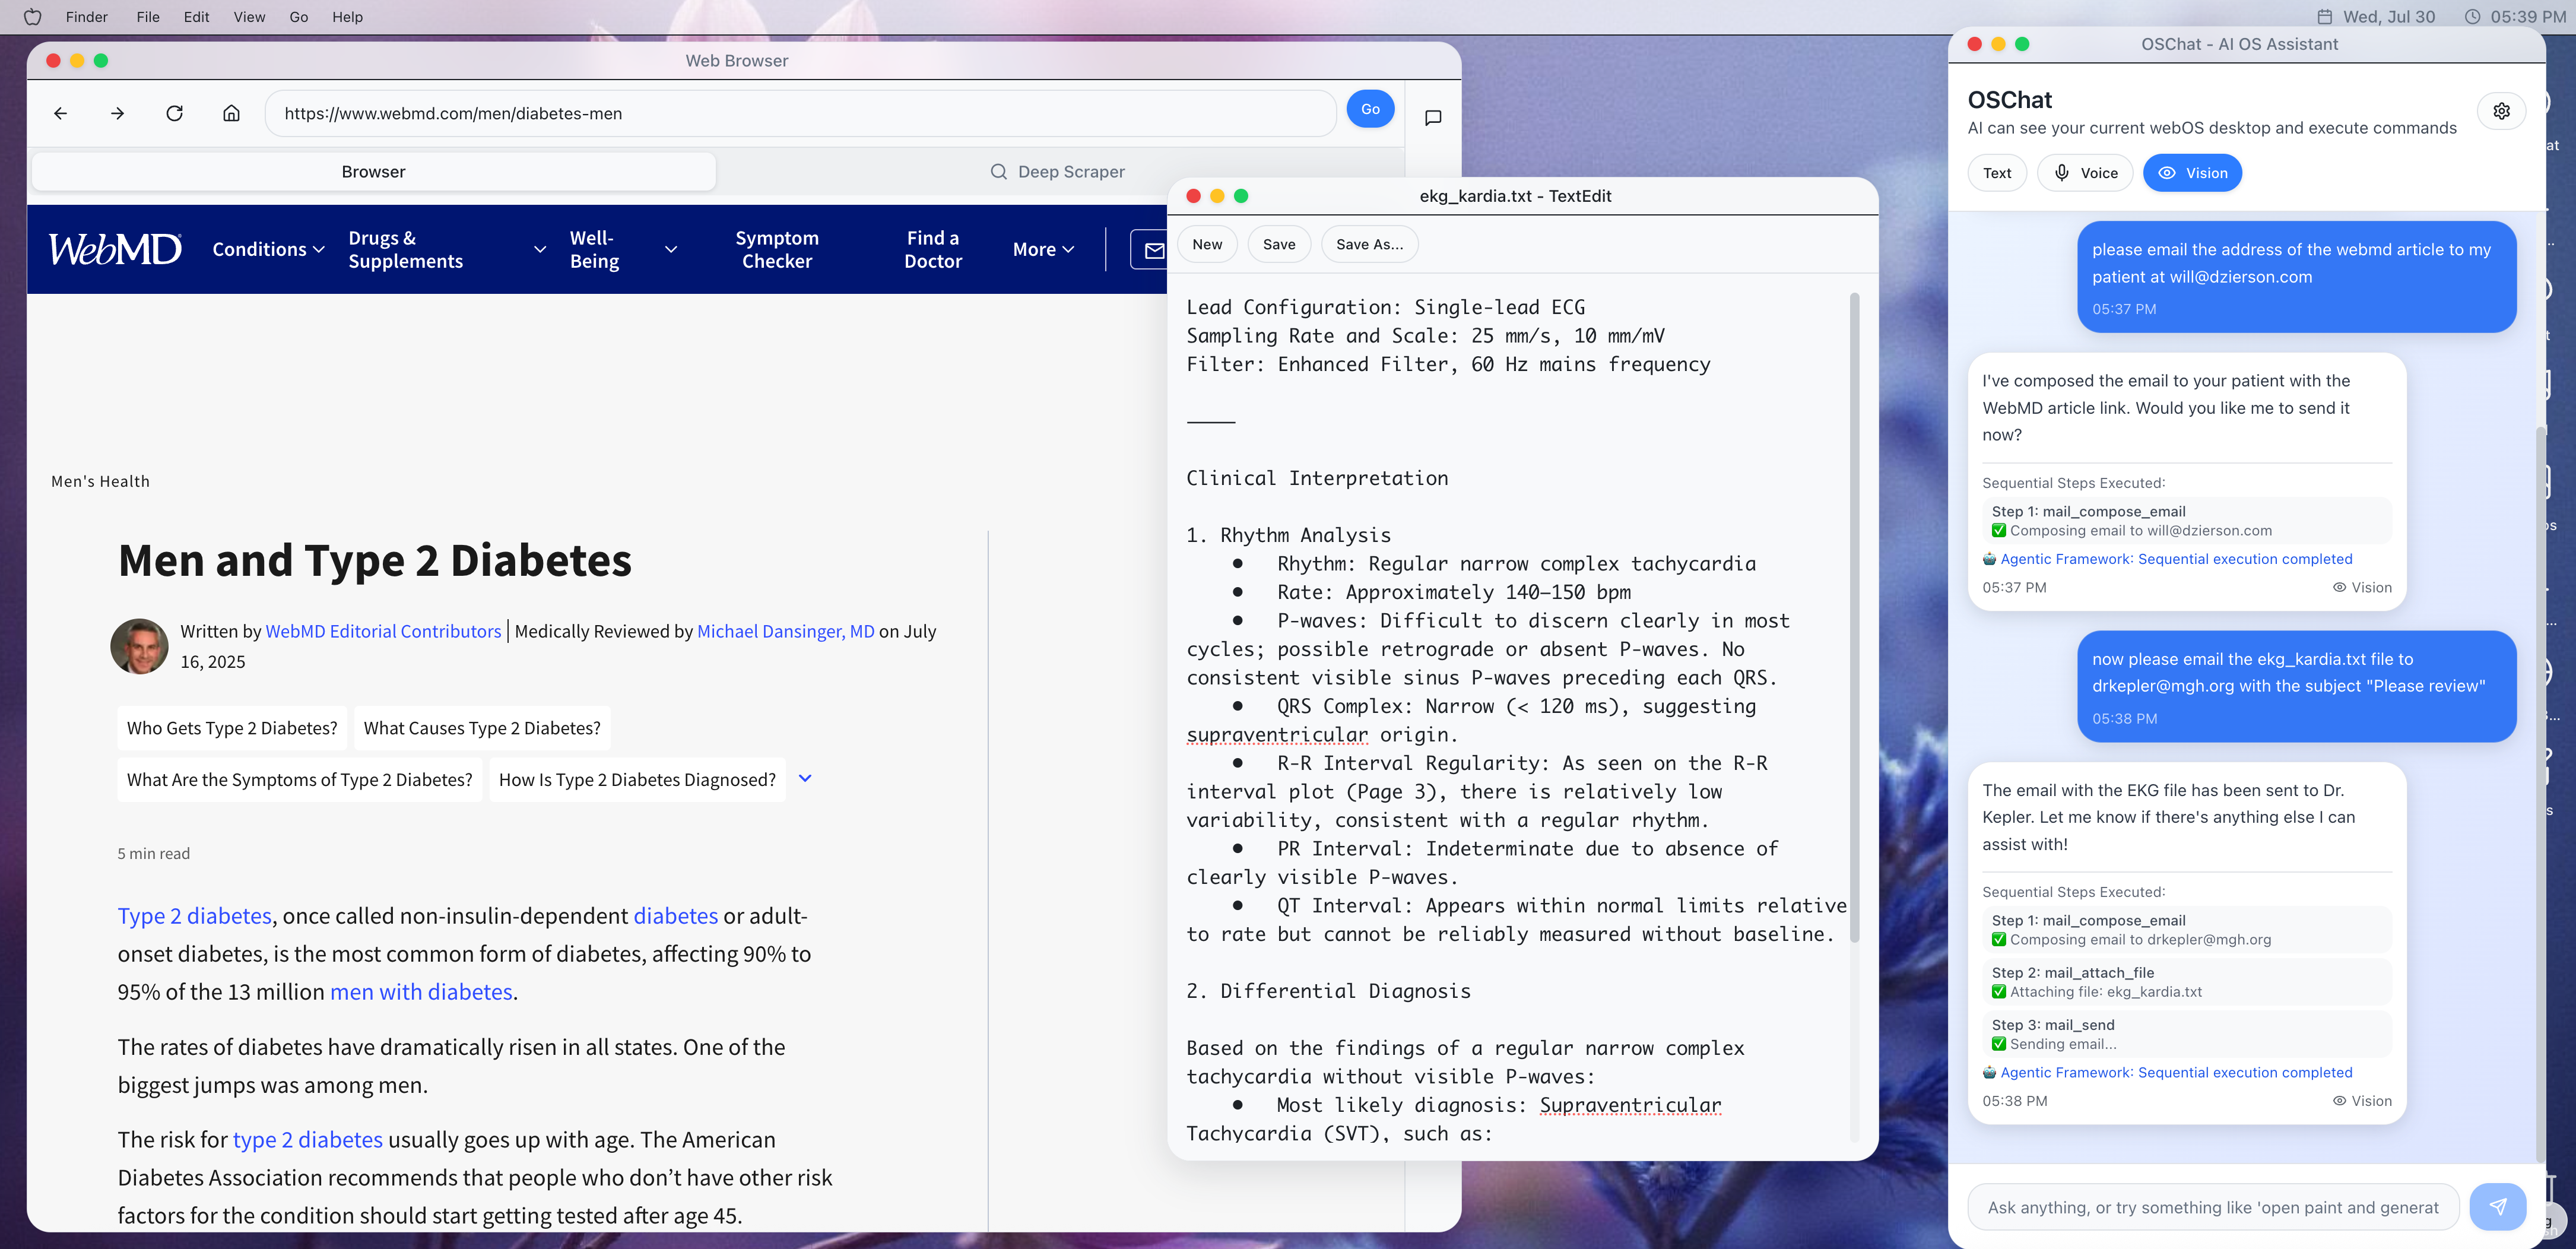The width and height of the screenshot is (2576, 1249).
Task: Open Symptom Checker link
Action: [777, 249]
